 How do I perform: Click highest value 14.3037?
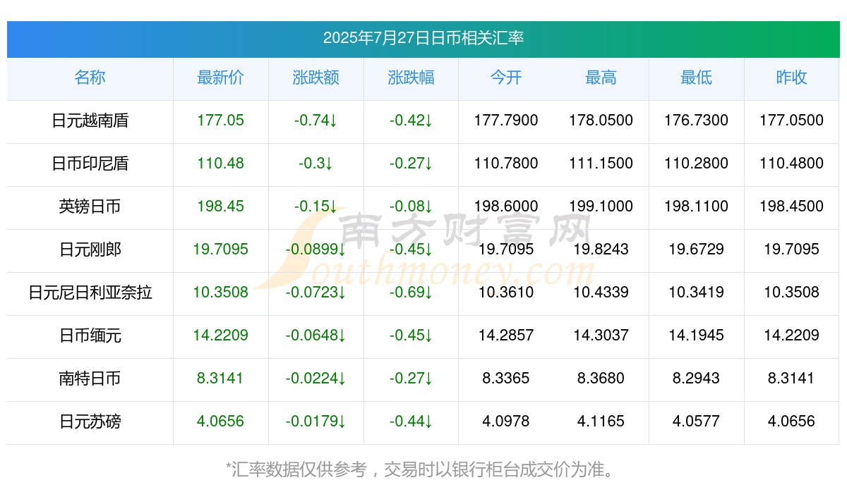tap(601, 336)
